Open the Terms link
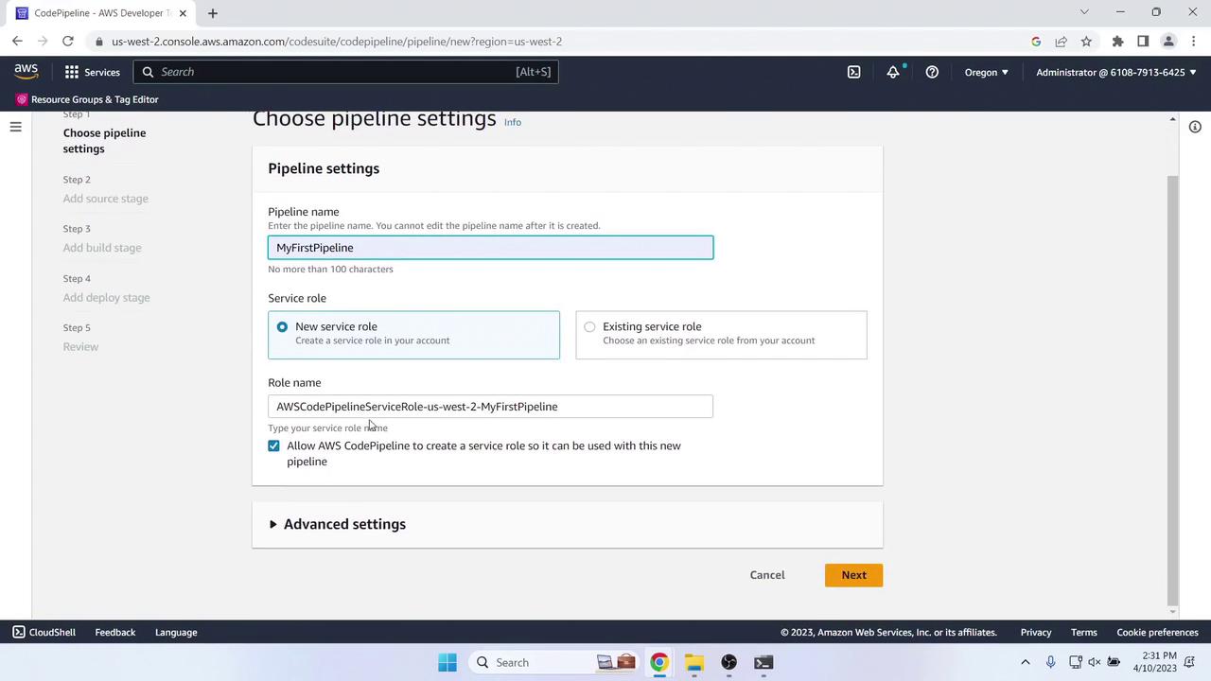This screenshot has width=1211, height=681. point(1084,633)
